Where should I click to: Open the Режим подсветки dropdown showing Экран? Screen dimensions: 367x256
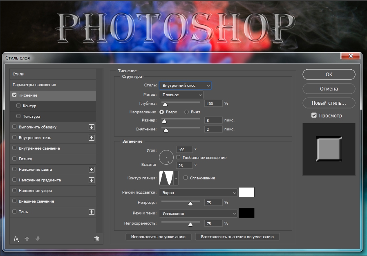(198, 192)
